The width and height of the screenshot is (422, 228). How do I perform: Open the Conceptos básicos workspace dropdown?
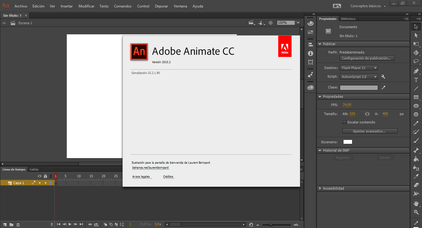(x=368, y=6)
